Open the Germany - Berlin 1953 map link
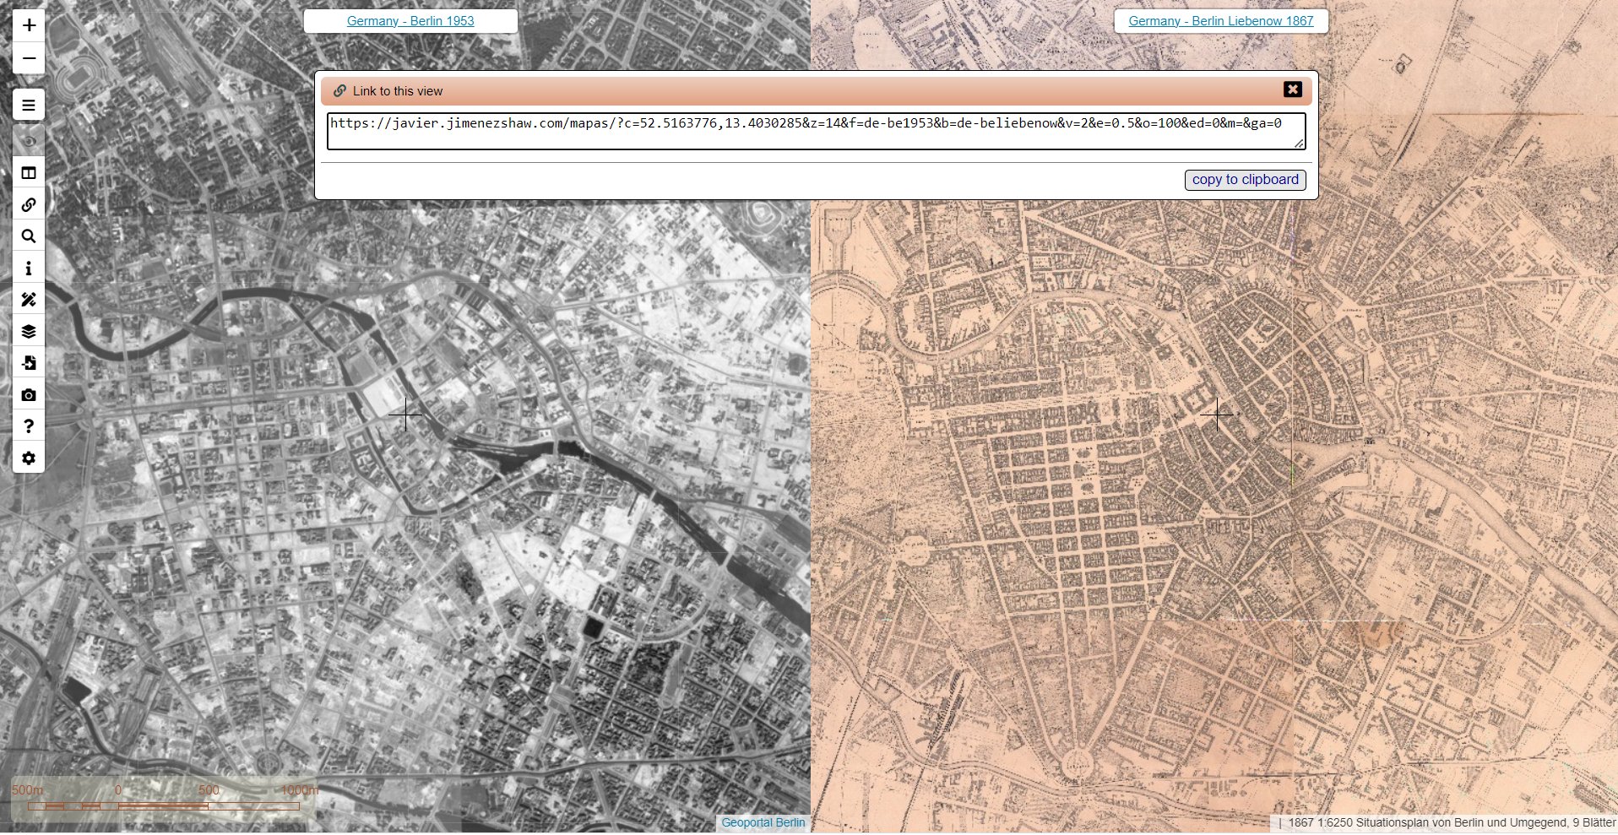 click(410, 21)
